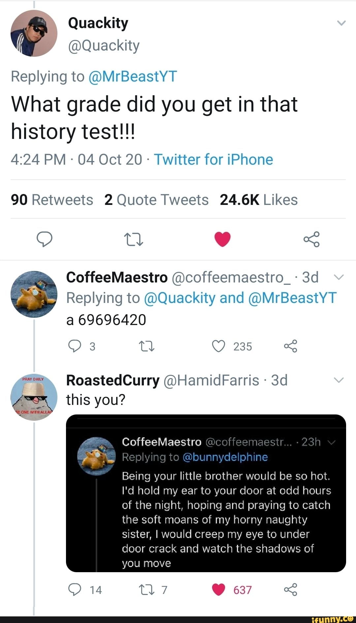Open Quackity's profile picture
Viewport: 356px width, 623px height.
(x=34, y=33)
